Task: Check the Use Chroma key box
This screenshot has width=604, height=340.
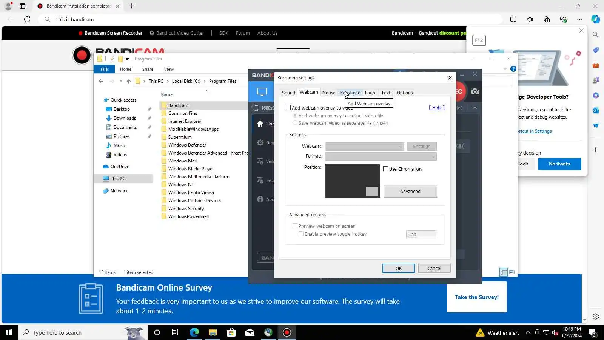Action: pos(385,169)
